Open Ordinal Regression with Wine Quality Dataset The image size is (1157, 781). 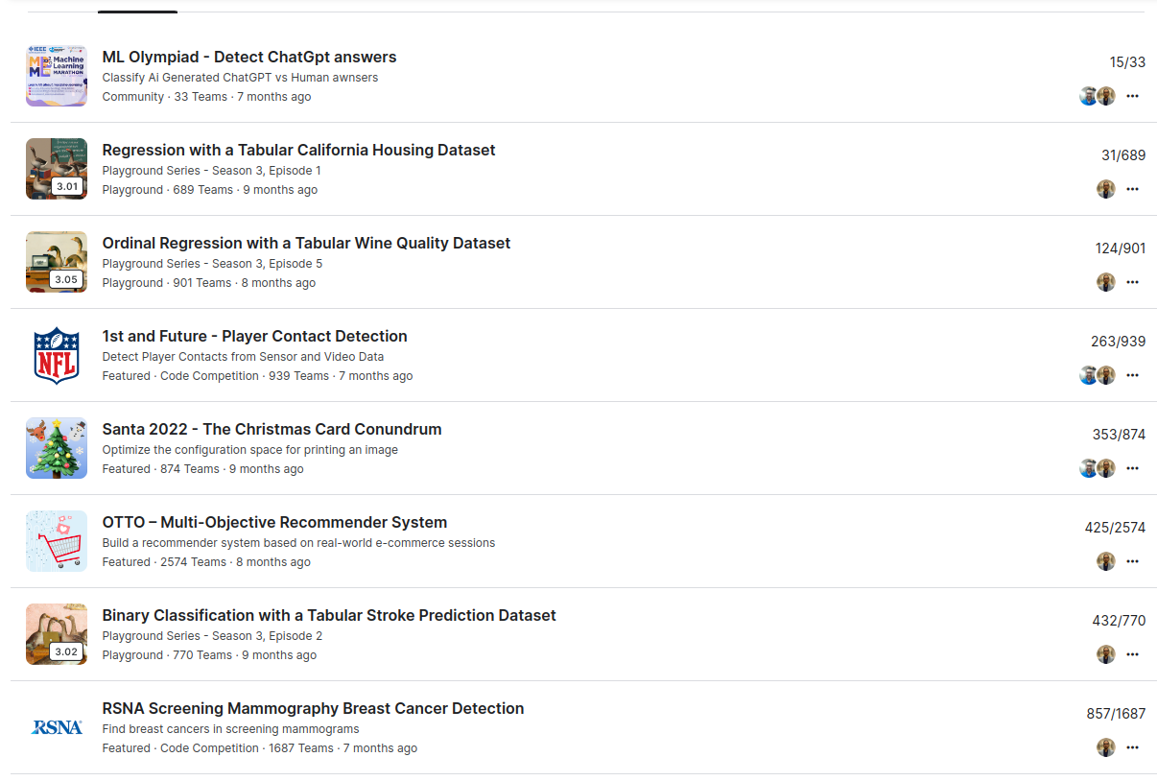pos(306,244)
